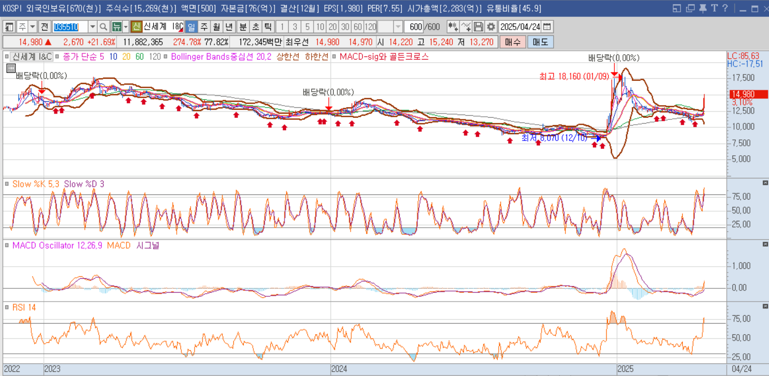Select the 일 daily period button
769x376 pixels.
(191, 27)
